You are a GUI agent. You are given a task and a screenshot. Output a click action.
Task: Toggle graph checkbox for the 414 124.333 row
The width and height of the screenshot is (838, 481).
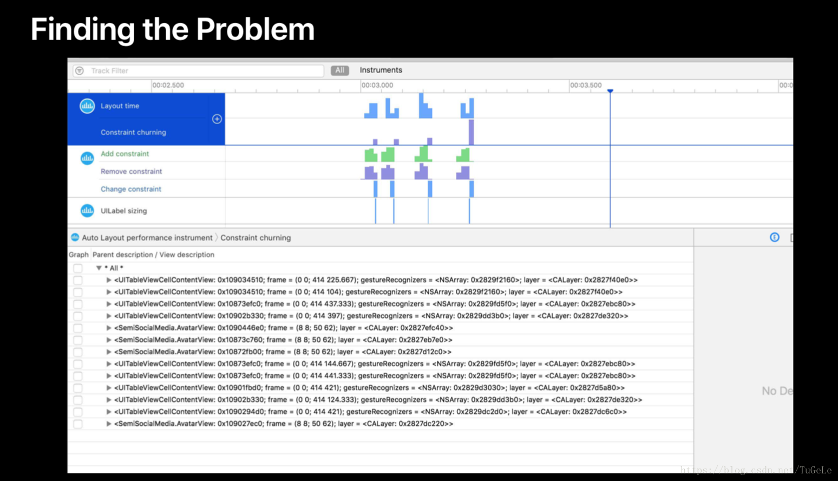coord(78,400)
